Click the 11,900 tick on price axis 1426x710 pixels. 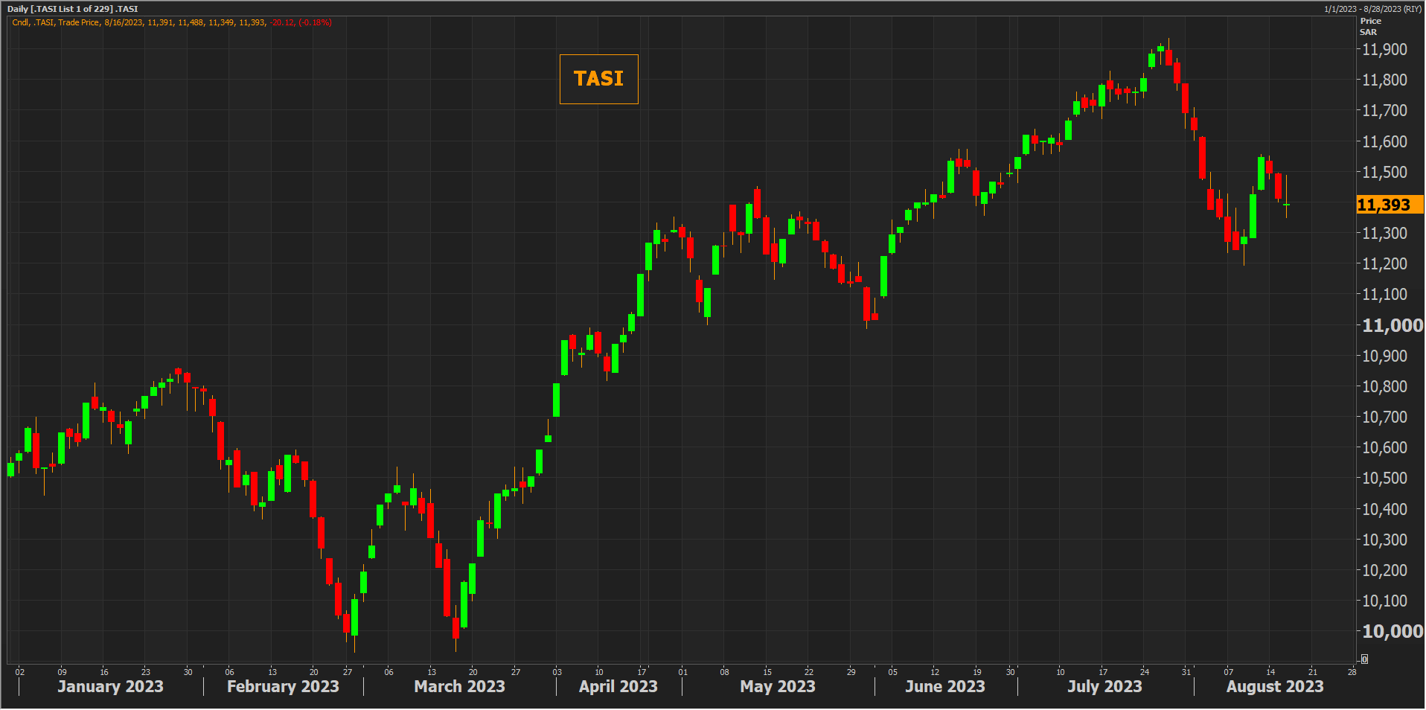(1384, 49)
